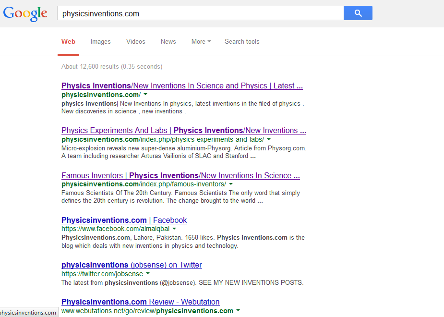Click the status bar physicsinventions.com tooltip
This screenshot has height=317, width=444.
coord(28,313)
